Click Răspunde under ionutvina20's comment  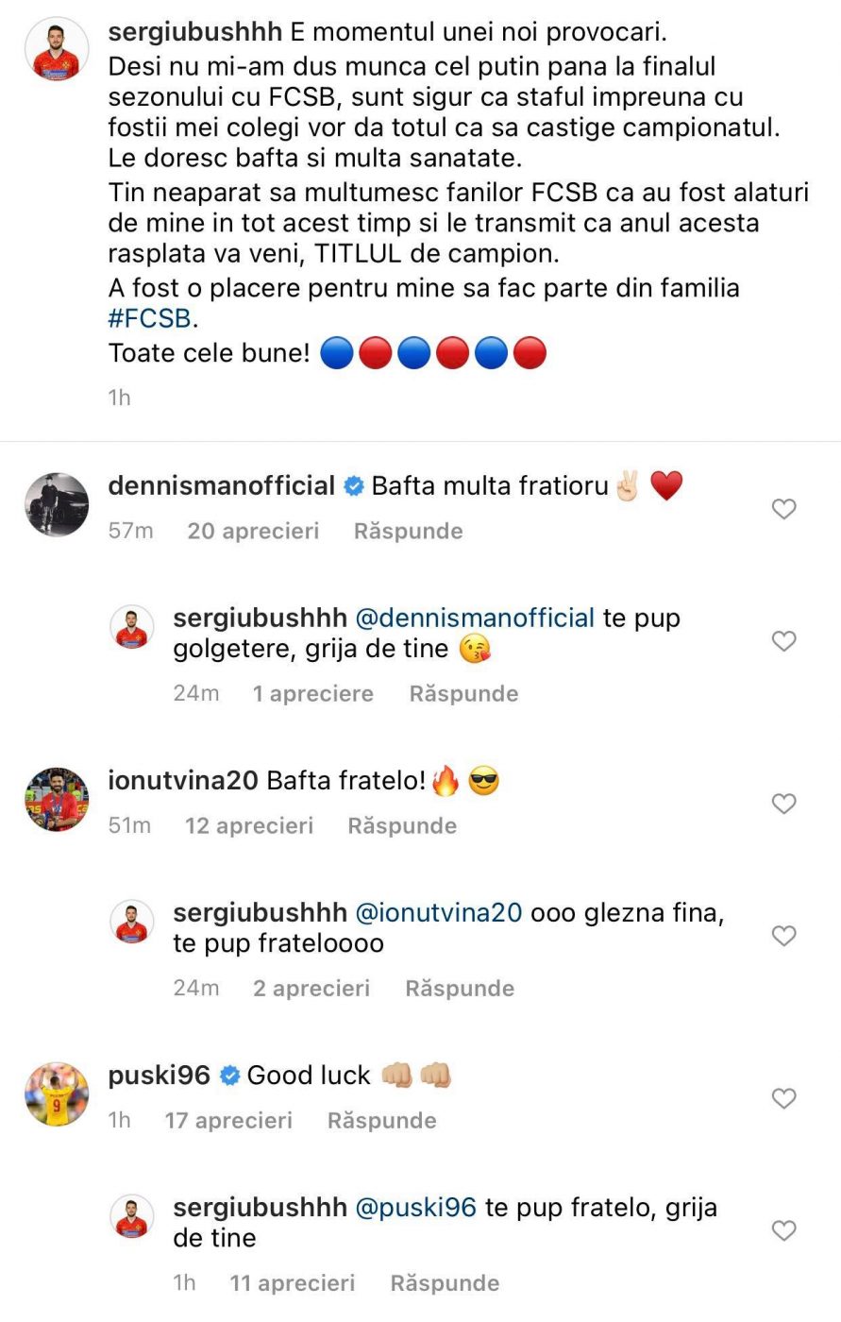[x=402, y=825]
